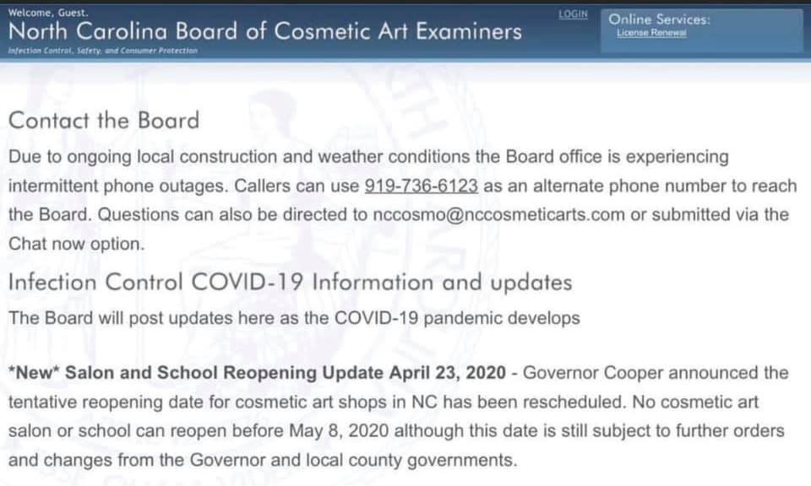This screenshot has width=811, height=486.
Task: Open the License Renewal link
Action: click(x=651, y=33)
